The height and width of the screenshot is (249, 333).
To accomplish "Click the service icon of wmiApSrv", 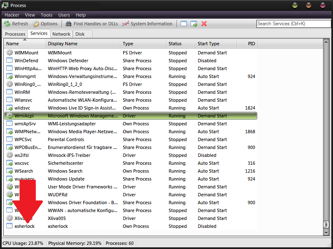I will pos(9,123).
